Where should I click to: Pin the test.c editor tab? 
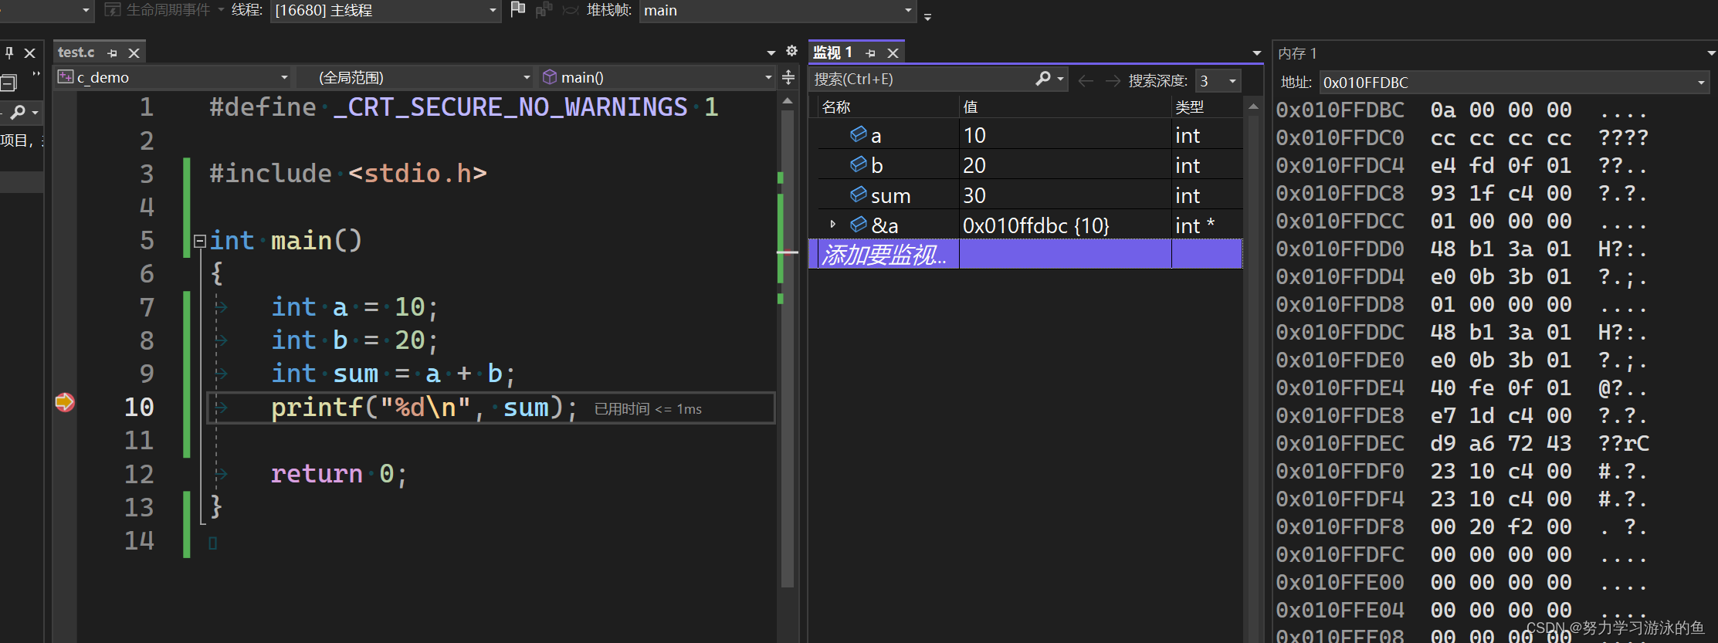pyautogui.click(x=113, y=53)
